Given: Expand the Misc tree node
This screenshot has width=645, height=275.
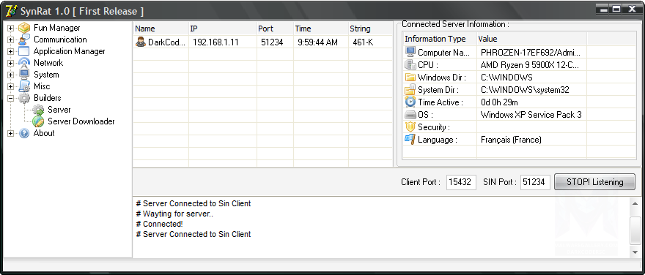Looking at the screenshot, I should tap(11, 86).
